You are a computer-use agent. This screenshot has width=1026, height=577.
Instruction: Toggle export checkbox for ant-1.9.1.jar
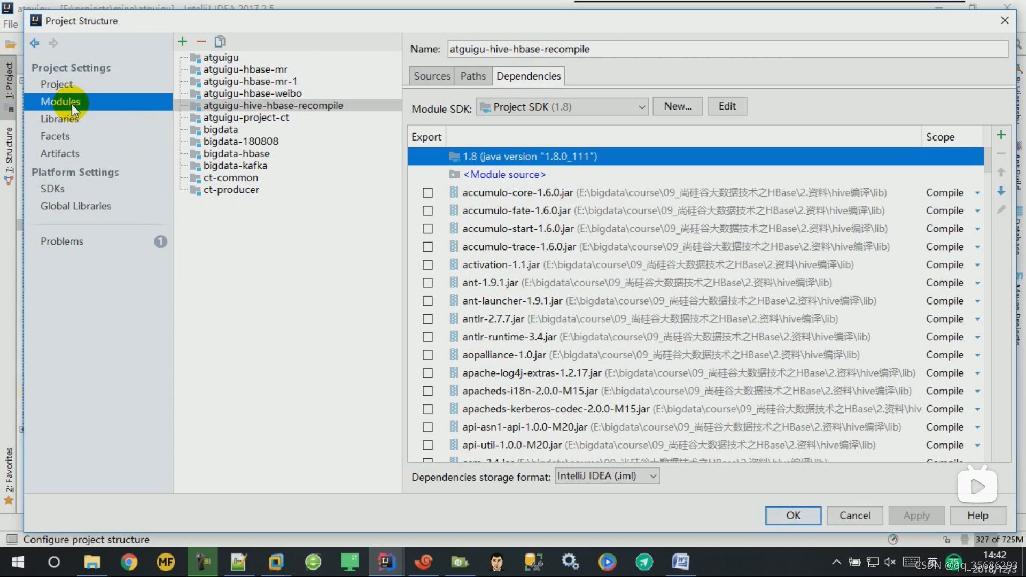428,283
